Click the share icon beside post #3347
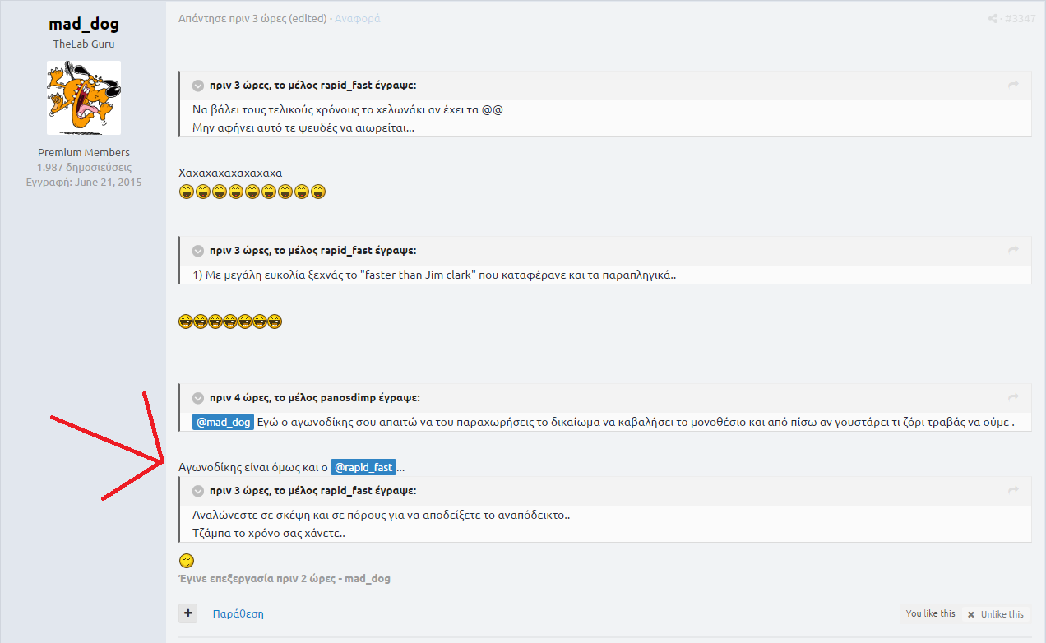The width and height of the screenshot is (1046, 643). click(x=993, y=19)
